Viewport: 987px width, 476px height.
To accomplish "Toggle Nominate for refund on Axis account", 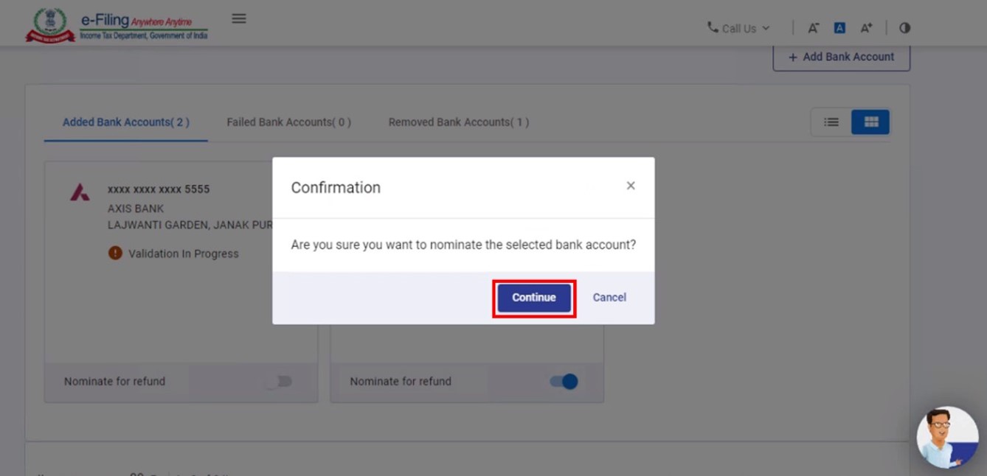I will (x=280, y=381).
